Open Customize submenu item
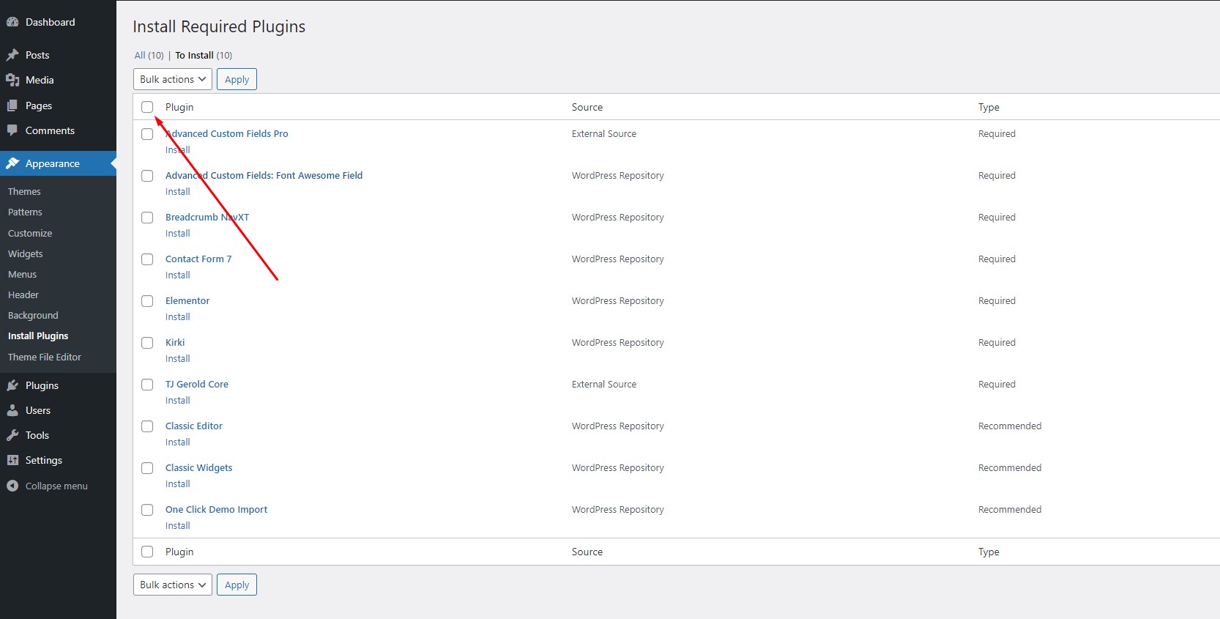 pyautogui.click(x=30, y=233)
